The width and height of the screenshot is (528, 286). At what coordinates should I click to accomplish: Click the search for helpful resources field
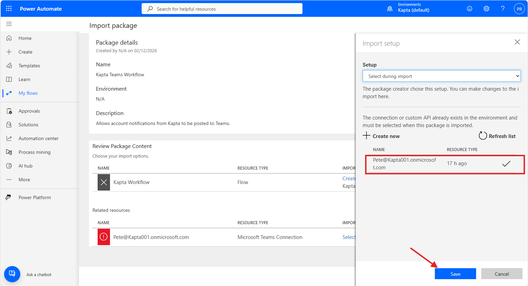222,9
